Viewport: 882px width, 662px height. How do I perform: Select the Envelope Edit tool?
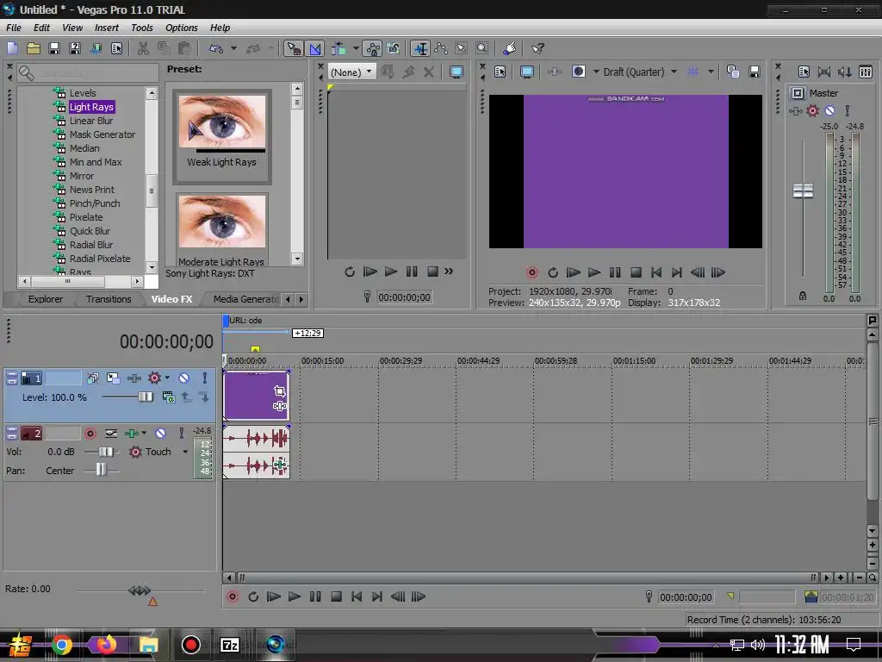440,48
